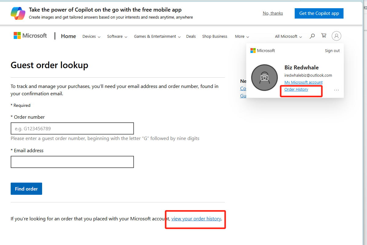Open the three-dots more options in account panel

coord(336,90)
